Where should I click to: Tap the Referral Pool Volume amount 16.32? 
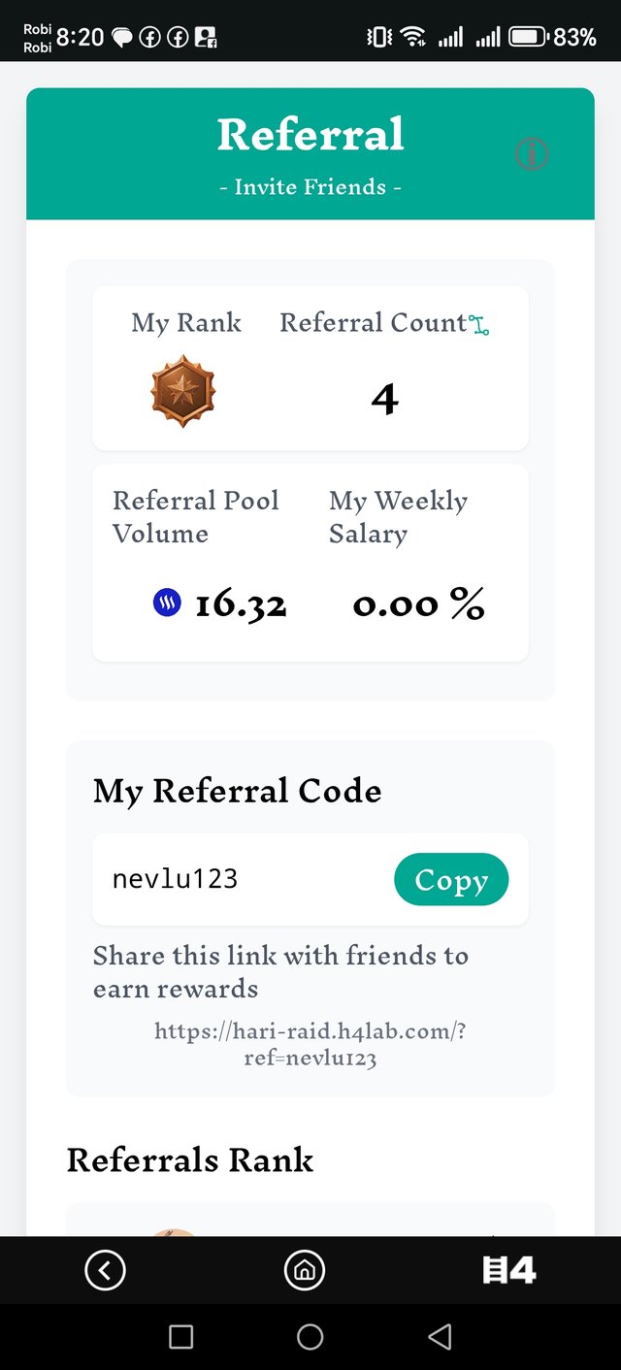[241, 605]
